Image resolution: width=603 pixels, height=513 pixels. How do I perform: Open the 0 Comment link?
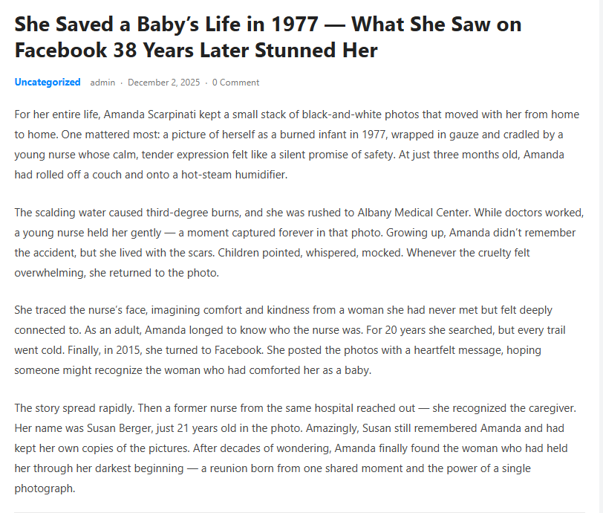pyautogui.click(x=235, y=83)
